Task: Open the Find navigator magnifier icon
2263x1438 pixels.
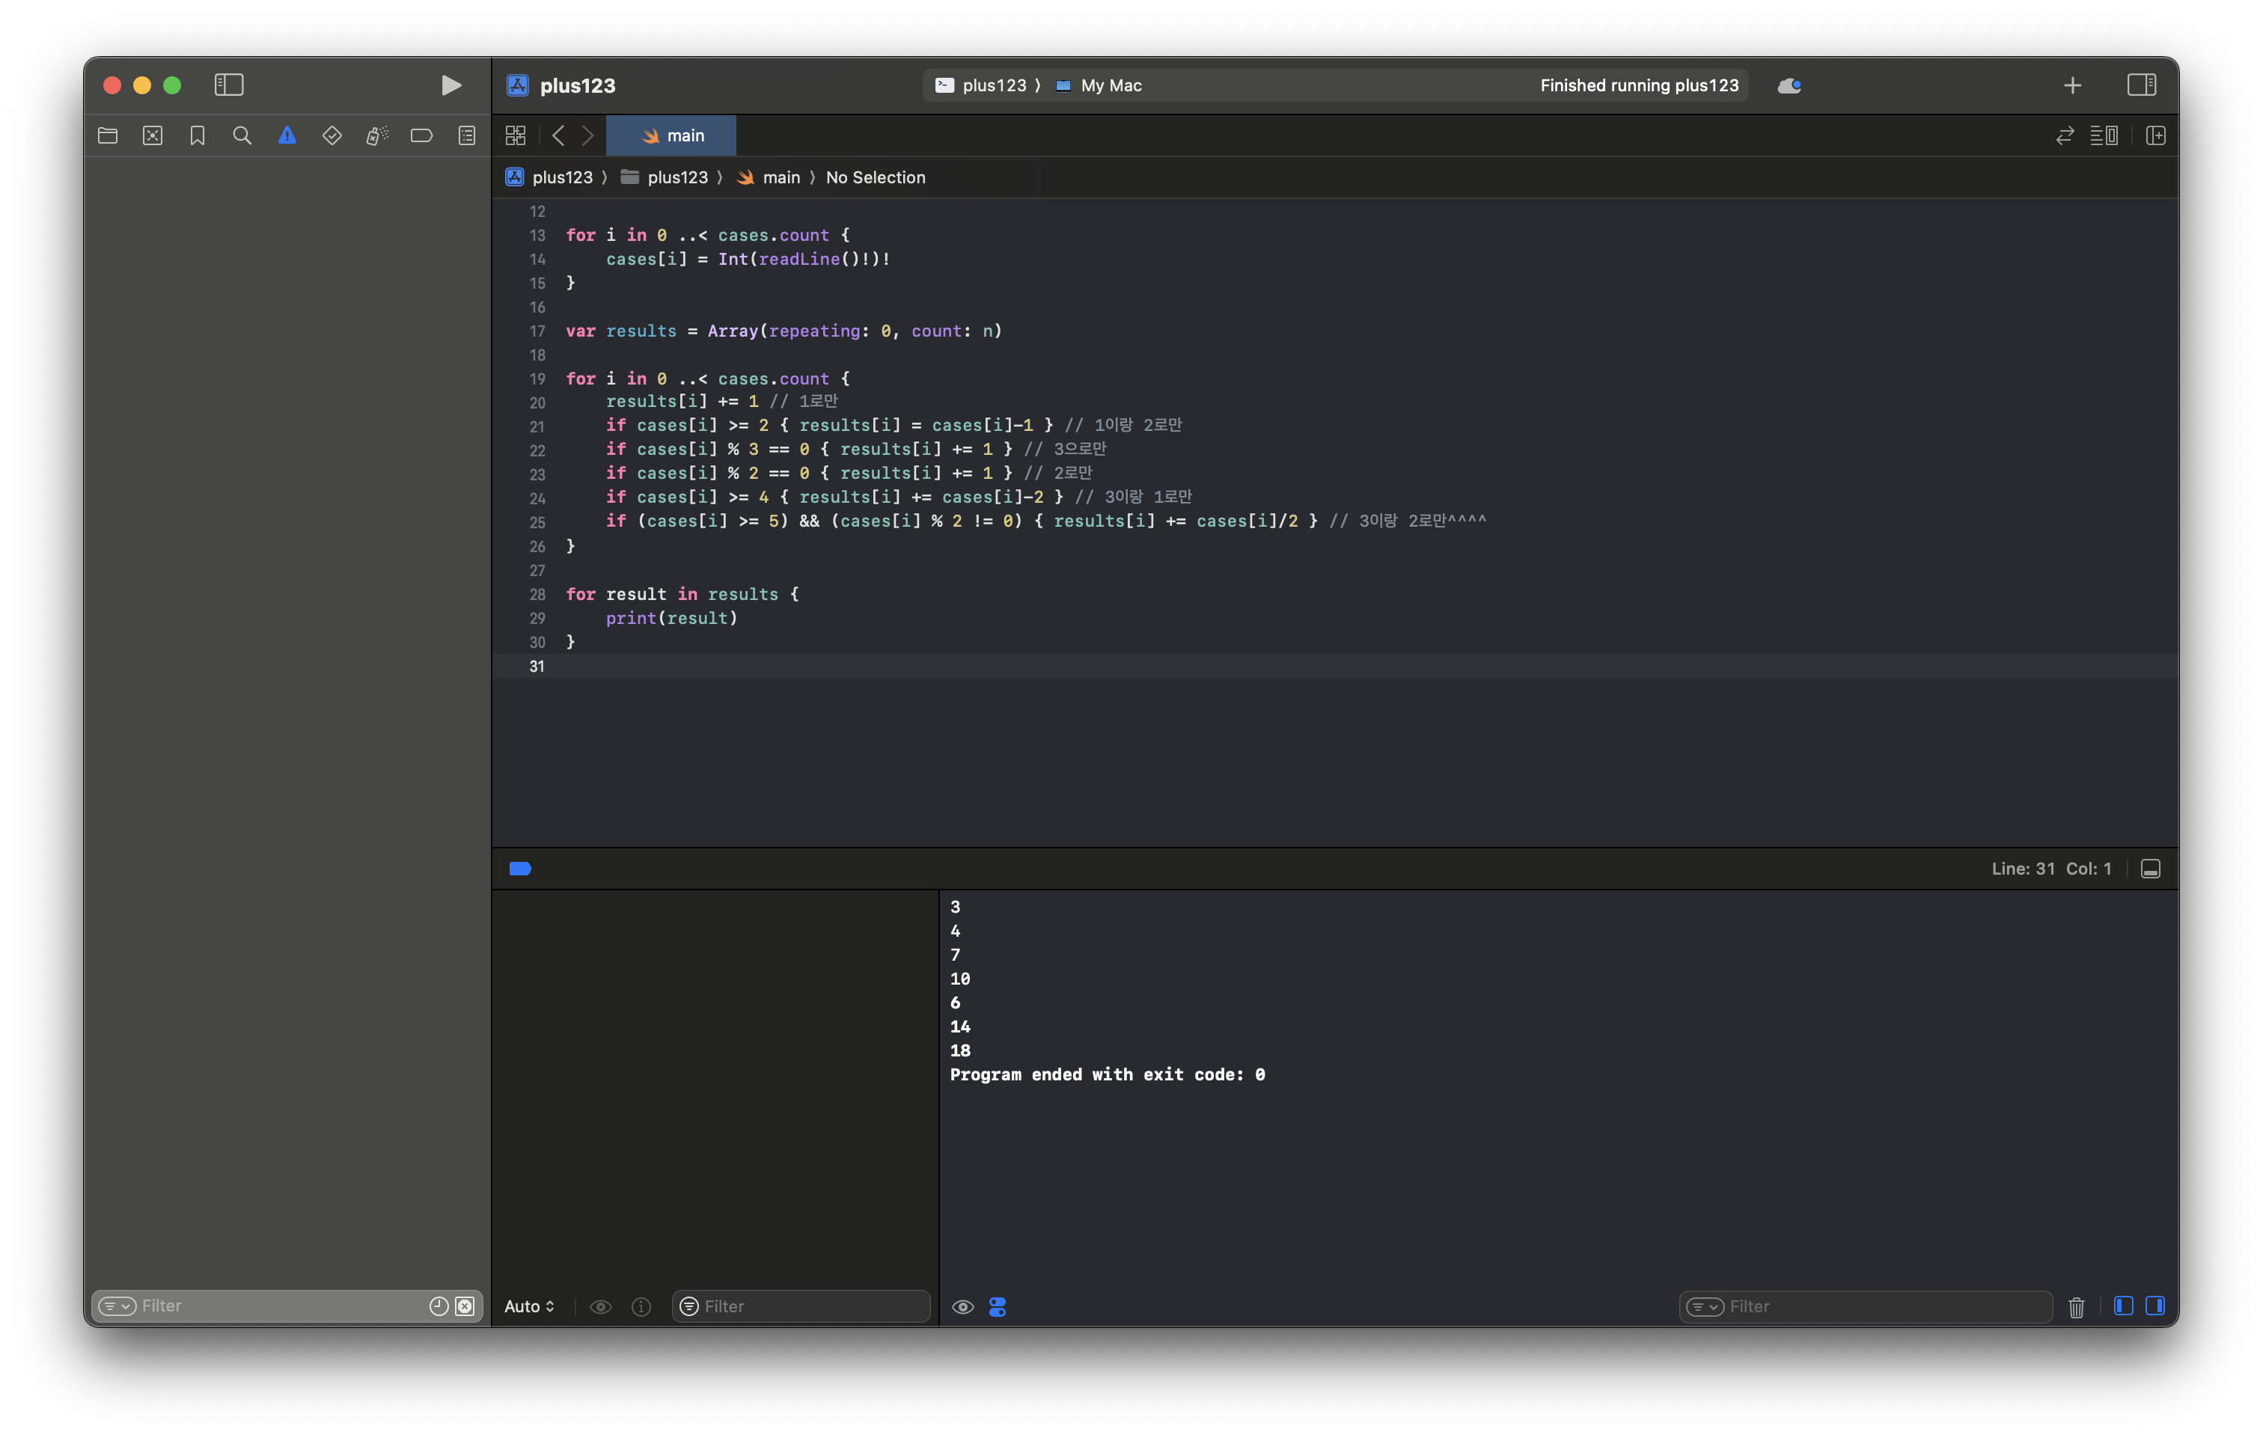Action: pos(242,135)
